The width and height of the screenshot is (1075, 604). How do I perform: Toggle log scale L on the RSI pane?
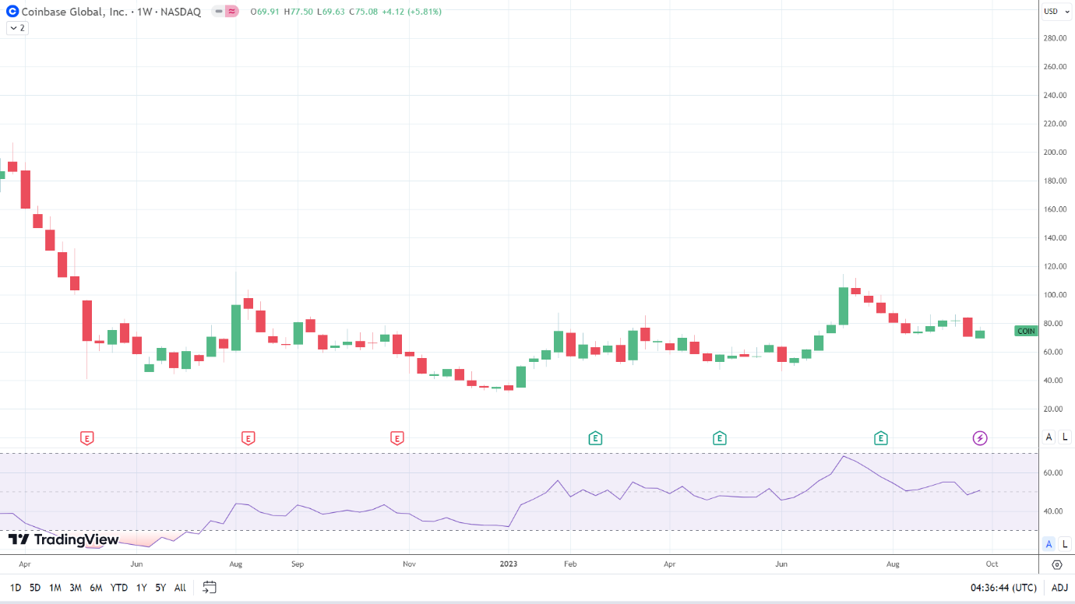[1065, 544]
